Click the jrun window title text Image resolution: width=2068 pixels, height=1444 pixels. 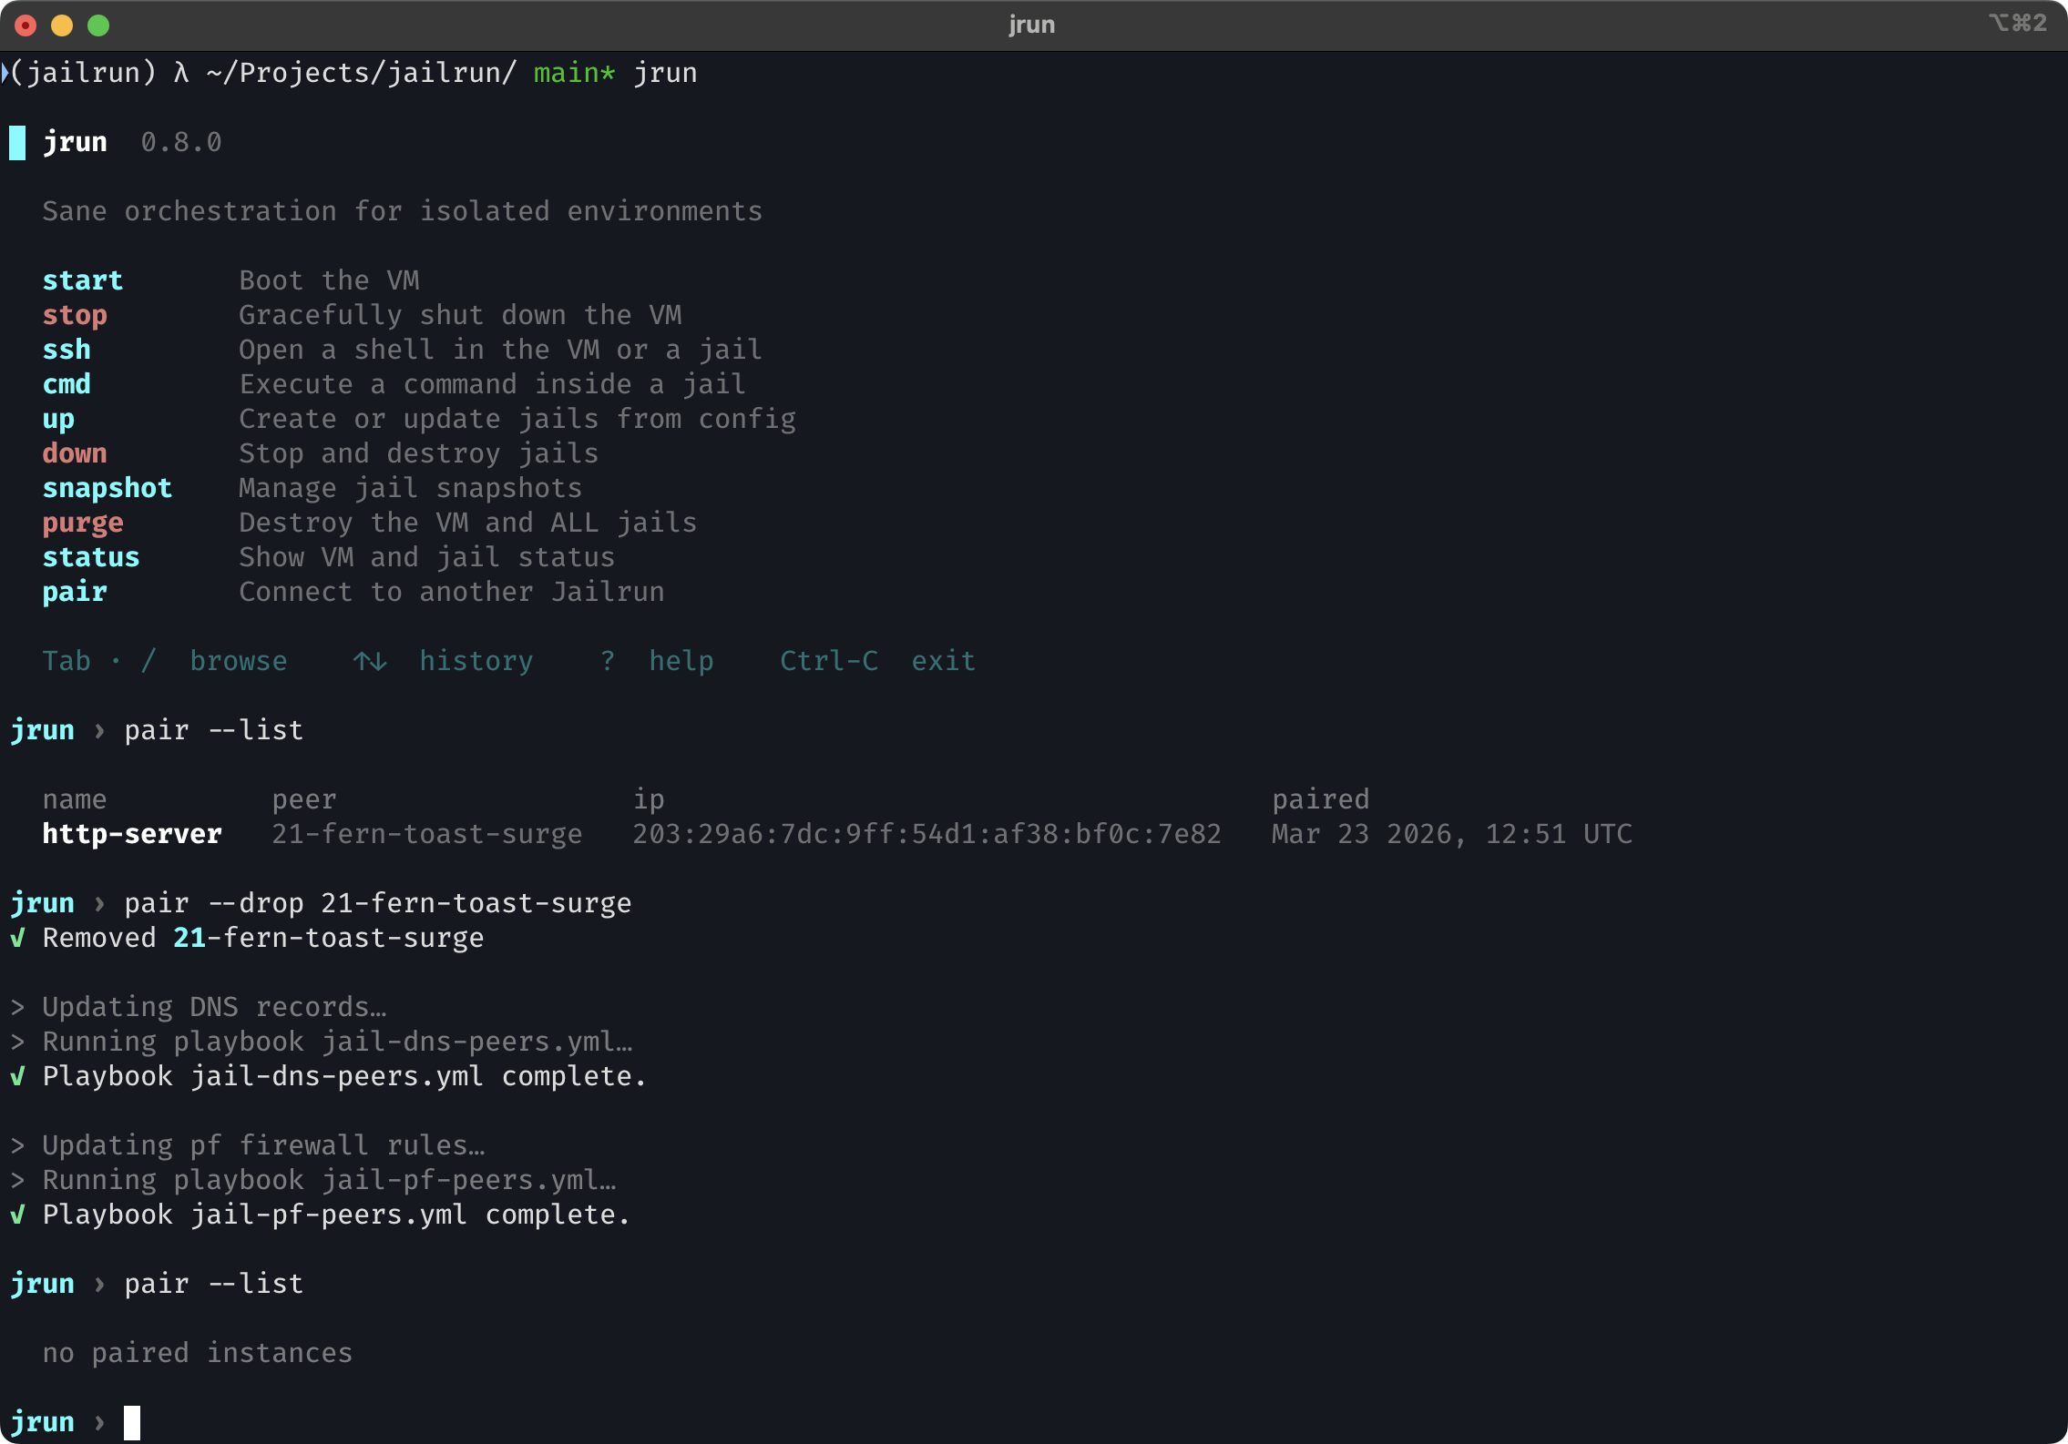(x=1031, y=25)
